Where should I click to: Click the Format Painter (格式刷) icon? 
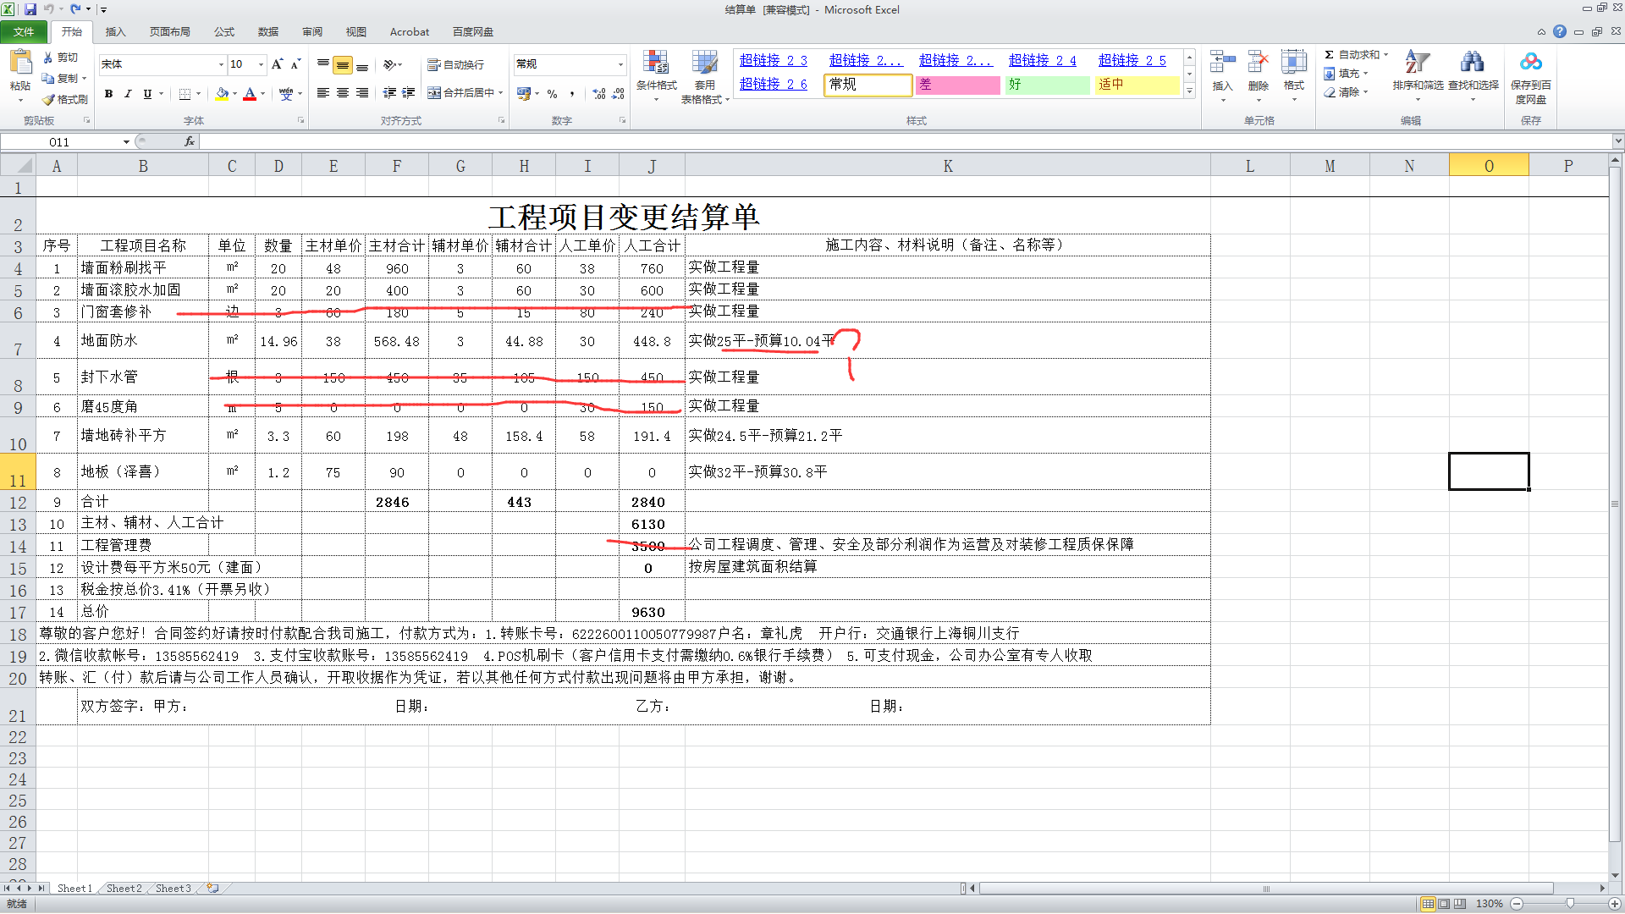pyautogui.click(x=50, y=100)
